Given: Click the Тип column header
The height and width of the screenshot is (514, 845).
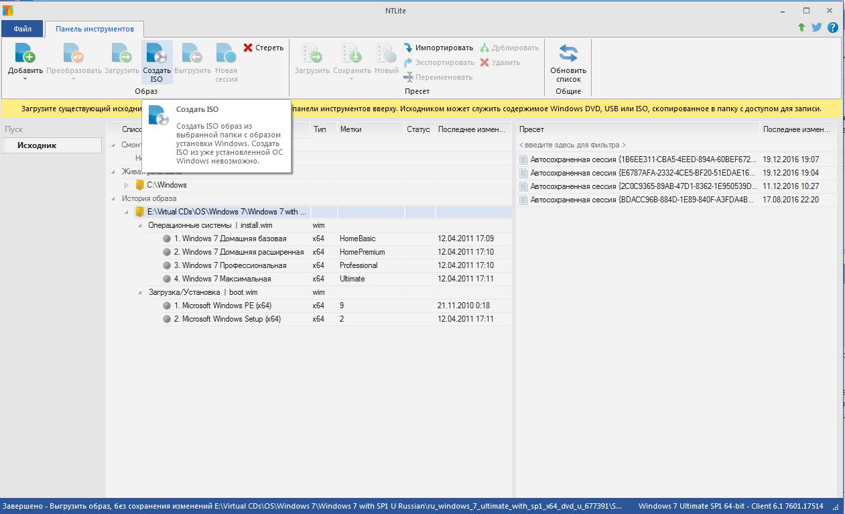Looking at the screenshot, I should coord(320,129).
